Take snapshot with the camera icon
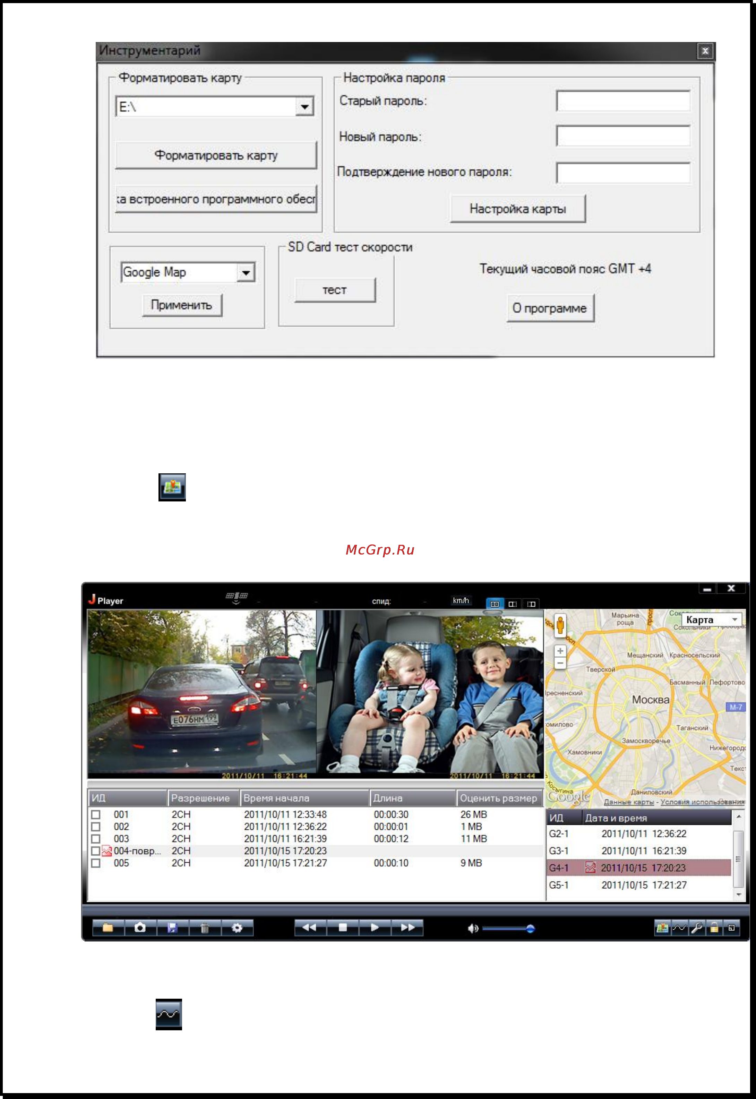This screenshot has width=756, height=1099. (x=140, y=928)
